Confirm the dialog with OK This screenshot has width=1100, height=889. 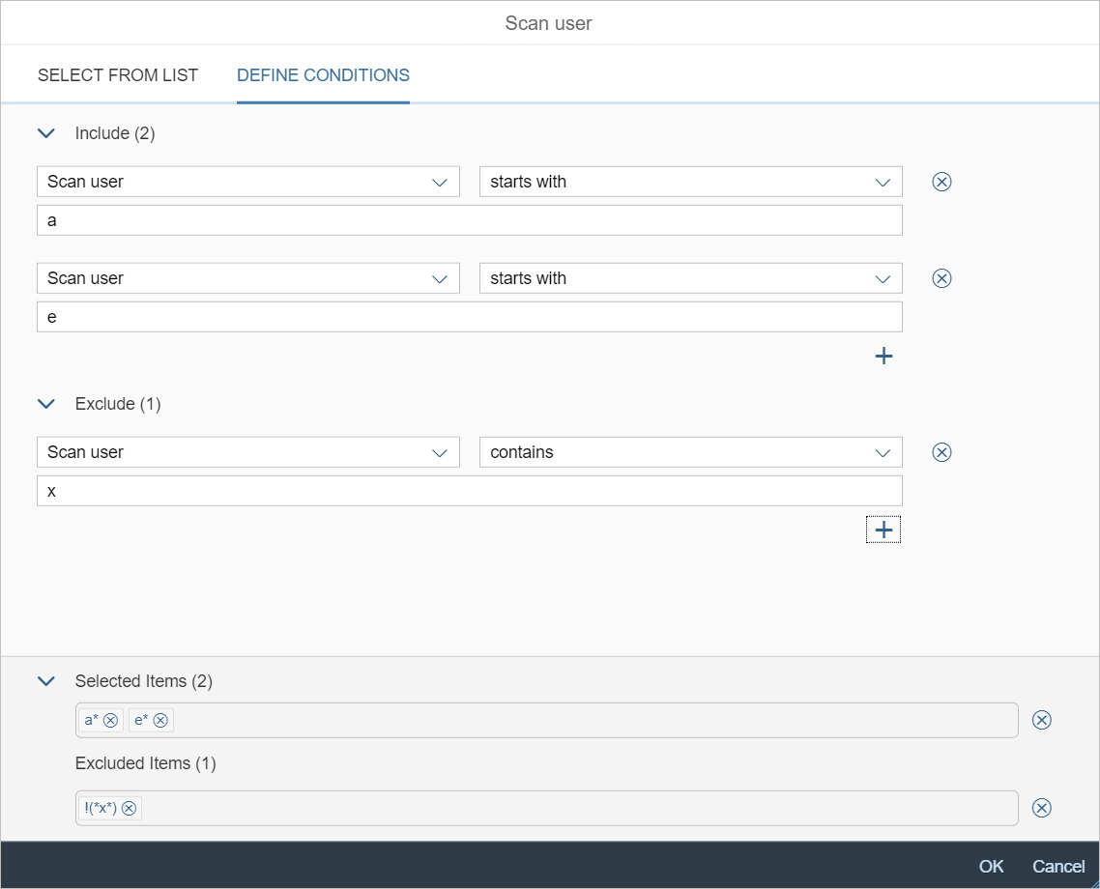[x=991, y=866]
